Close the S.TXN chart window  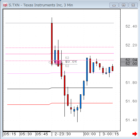click(x=133, y=5)
